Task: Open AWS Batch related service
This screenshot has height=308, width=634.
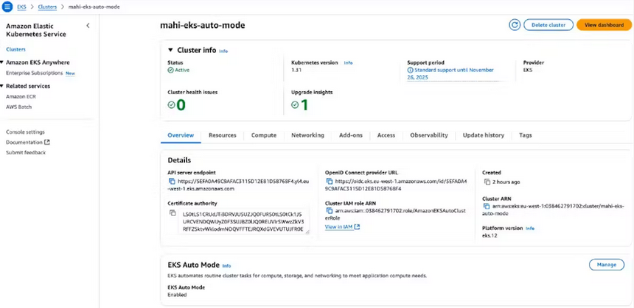Action: tap(18, 107)
